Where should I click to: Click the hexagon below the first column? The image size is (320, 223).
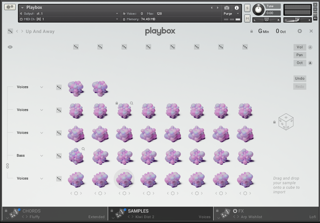(x=76, y=193)
